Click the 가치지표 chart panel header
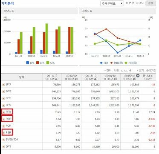The image size is (159, 154). 118,11
